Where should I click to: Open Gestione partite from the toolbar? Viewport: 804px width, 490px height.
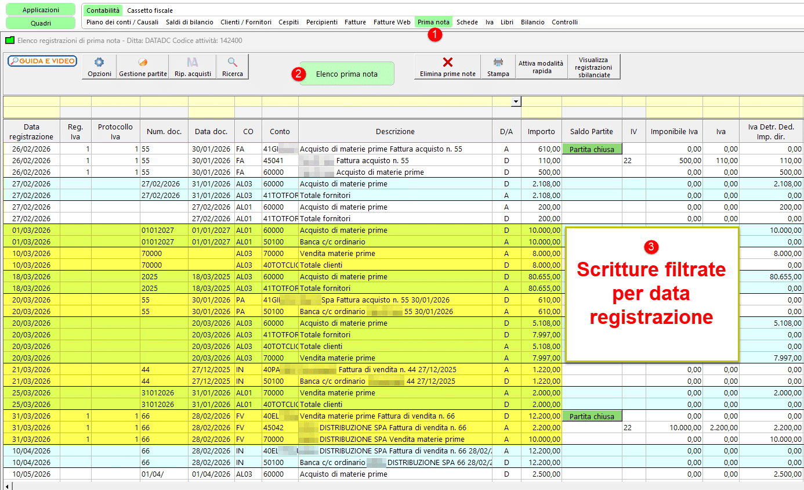(x=143, y=67)
